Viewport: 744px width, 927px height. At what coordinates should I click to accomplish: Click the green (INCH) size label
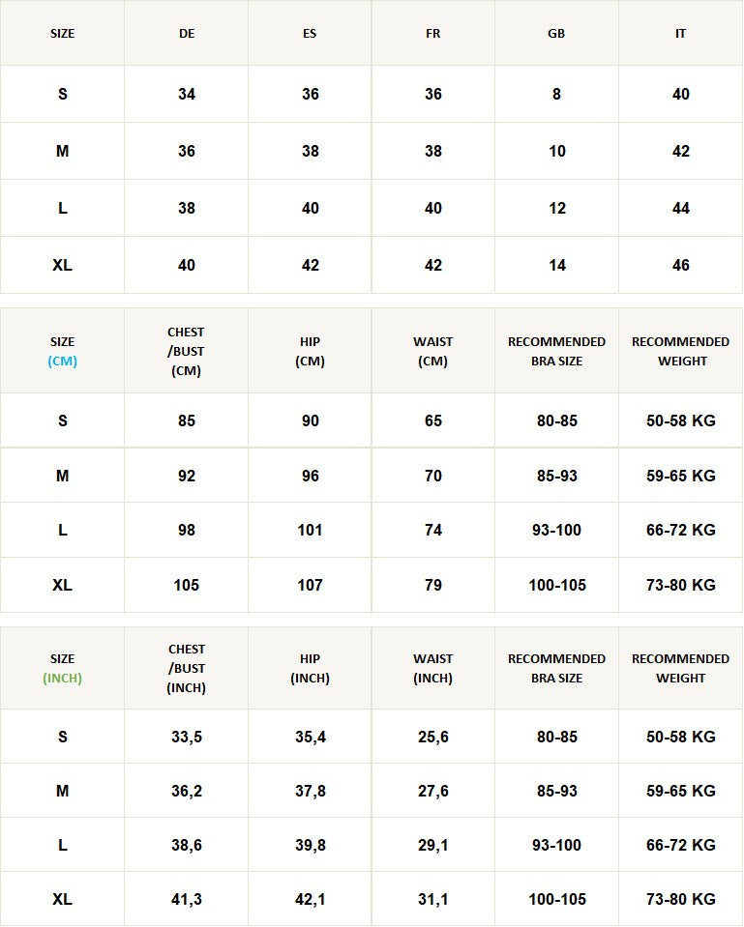pyautogui.click(x=62, y=679)
